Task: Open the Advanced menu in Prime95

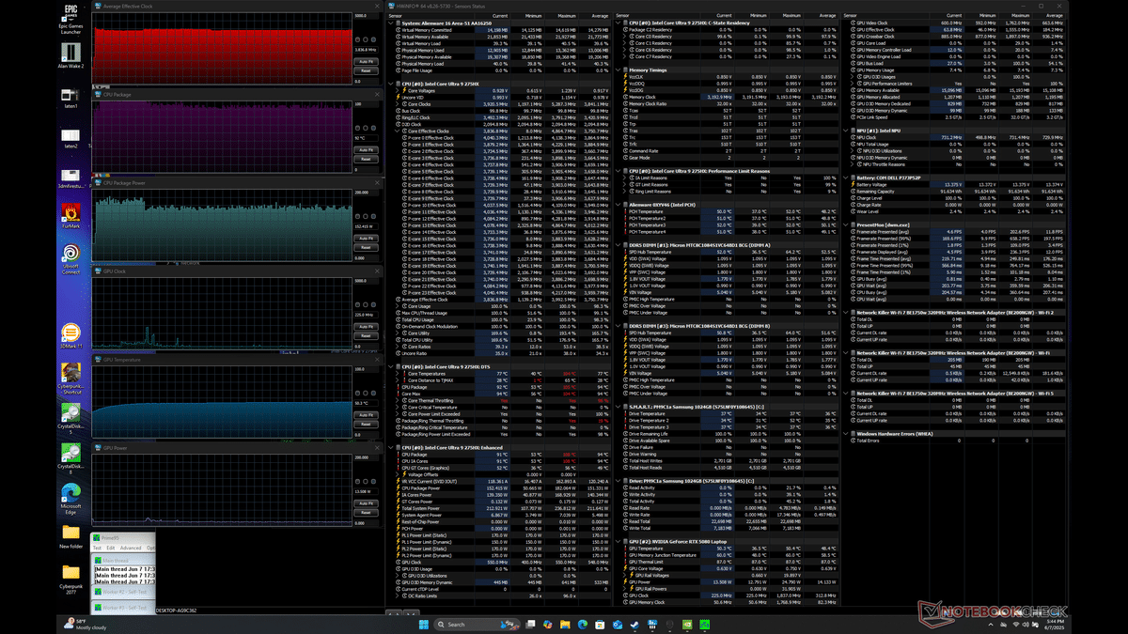Action: click(130, 548)
